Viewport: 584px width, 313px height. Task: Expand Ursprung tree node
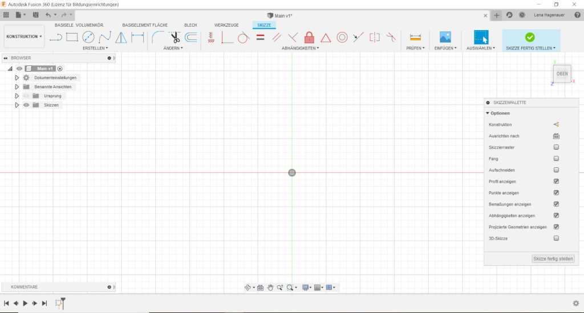[17, 96]
